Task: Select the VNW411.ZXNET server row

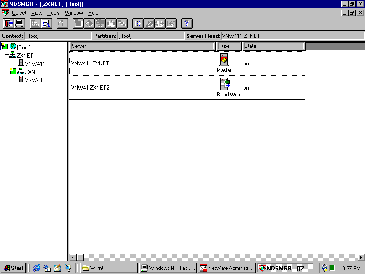Action: point(187,63)
